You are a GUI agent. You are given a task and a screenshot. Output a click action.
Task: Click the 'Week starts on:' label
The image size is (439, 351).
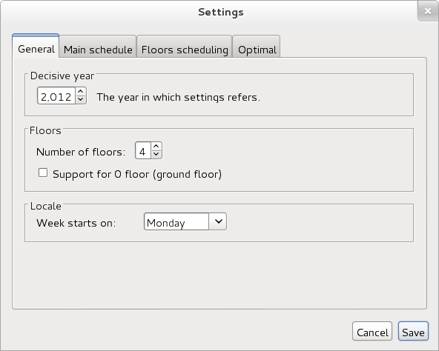click(x=76, y=223)
